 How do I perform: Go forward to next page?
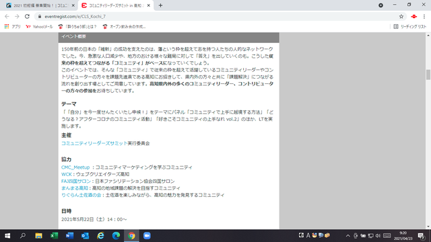[17, 16]
